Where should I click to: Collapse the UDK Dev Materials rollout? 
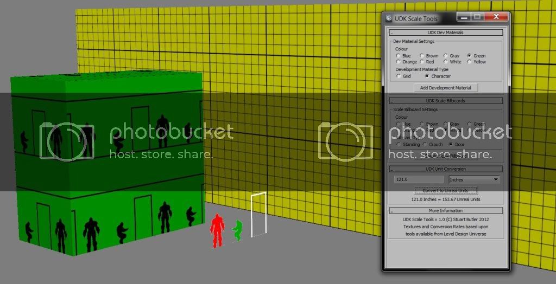click(446, 33)
